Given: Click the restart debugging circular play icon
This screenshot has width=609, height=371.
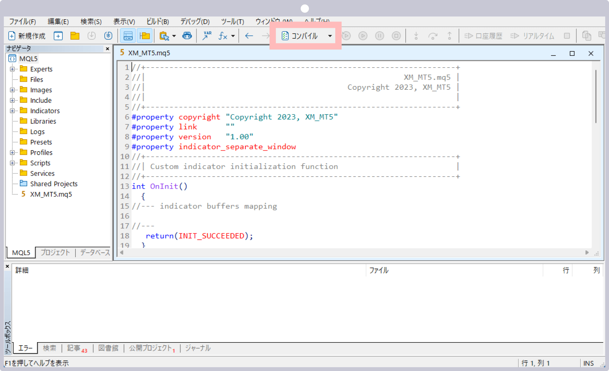Looking at the screenshot, I should [346, 36].
